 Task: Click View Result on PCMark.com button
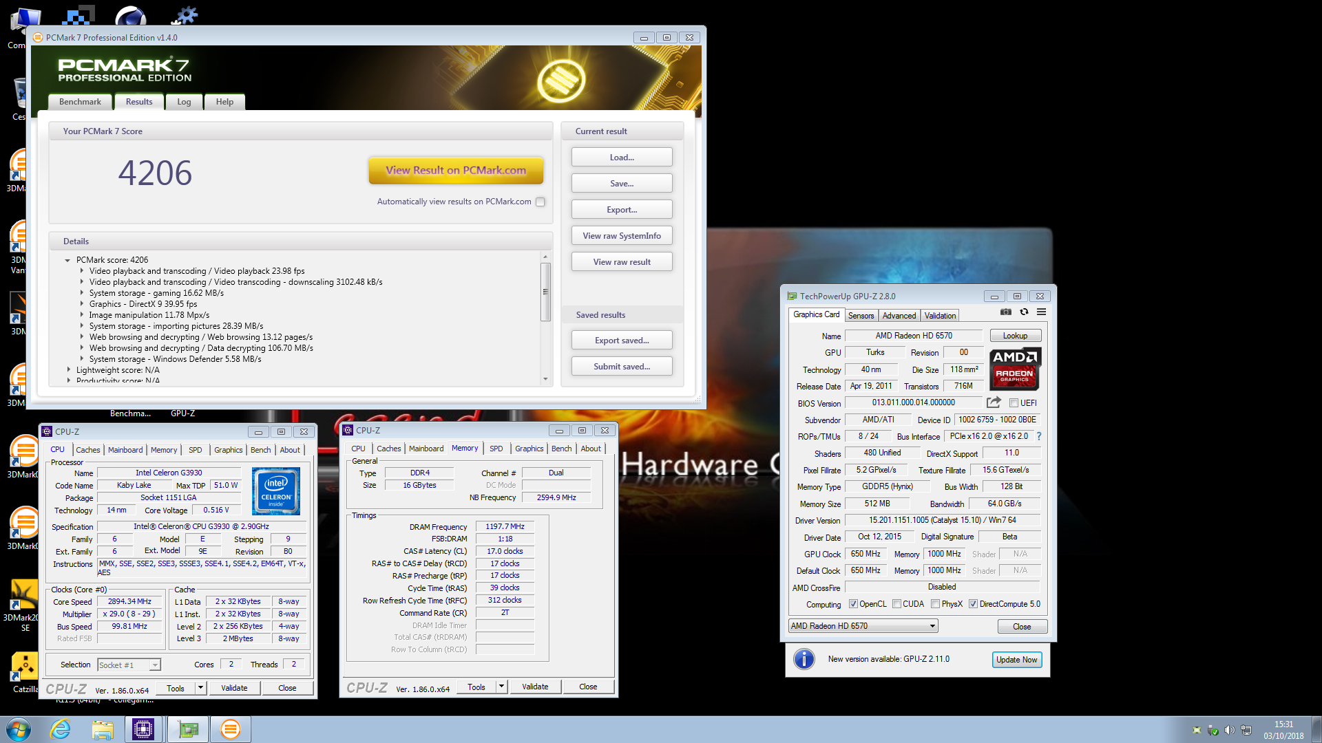click(x=456, y=170)
